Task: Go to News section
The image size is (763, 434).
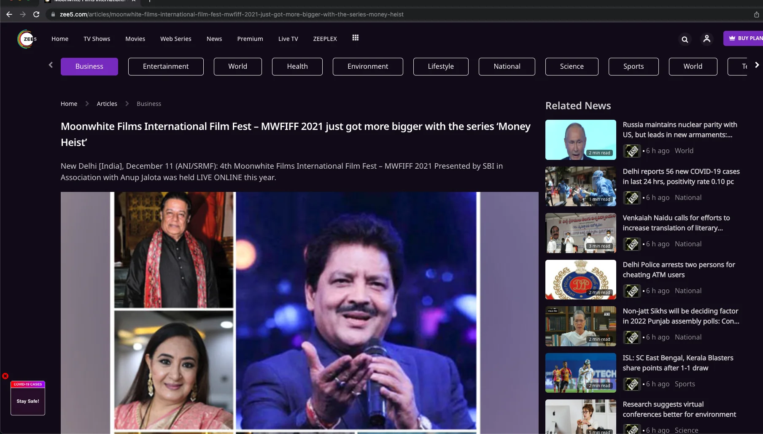Action: point(214,39)
